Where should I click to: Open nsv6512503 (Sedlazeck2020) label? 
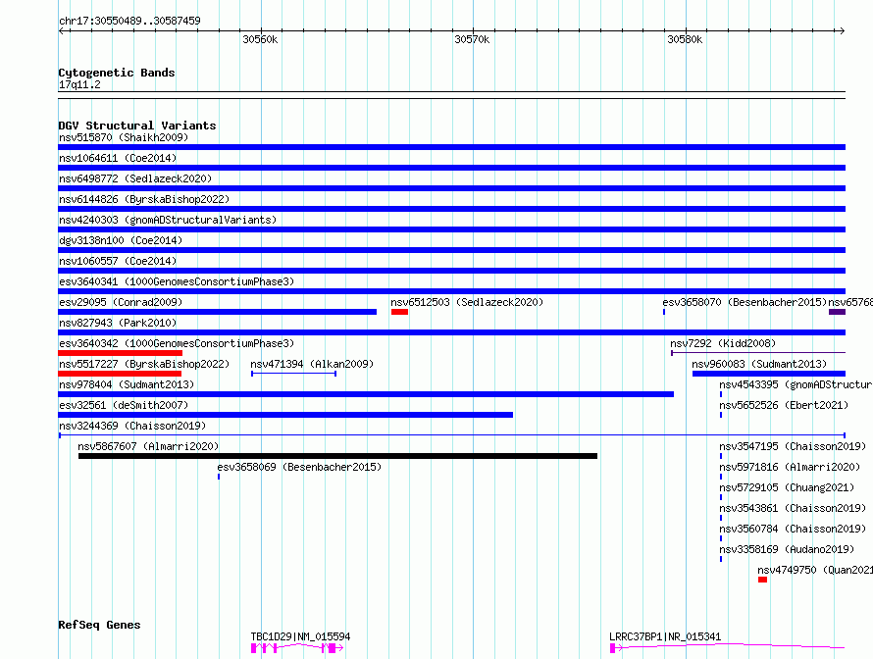click(467, 302)
